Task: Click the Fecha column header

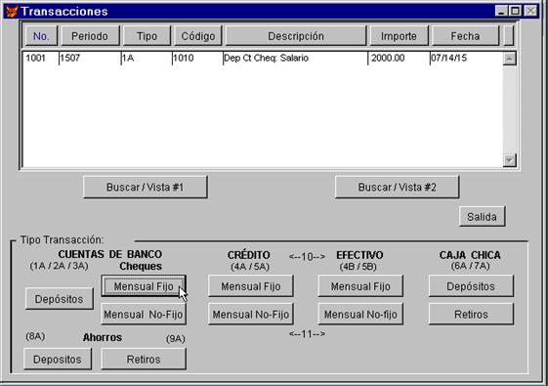Action: [x=466, y=36]
